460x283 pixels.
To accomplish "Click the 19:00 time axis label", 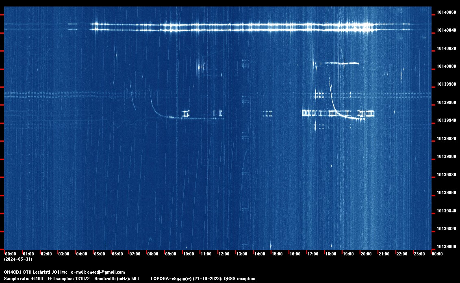I will tap(348, 254).
